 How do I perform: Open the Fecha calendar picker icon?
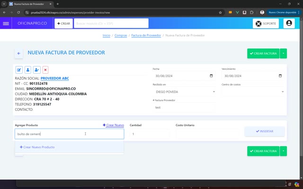point(211,76)
